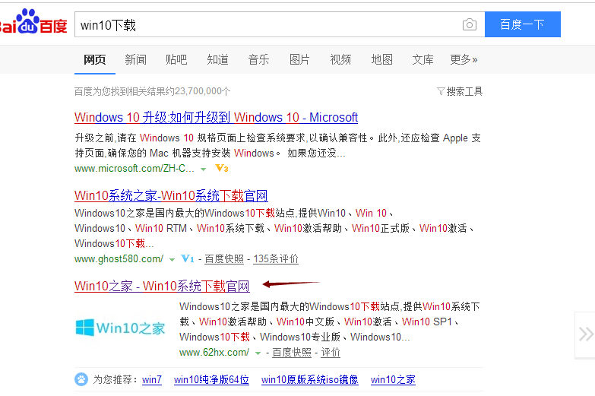The height and width of the screenshot is (396, 595).
Task: Click recommended search win10原版系统iso镜像
Action: point(309,379)
